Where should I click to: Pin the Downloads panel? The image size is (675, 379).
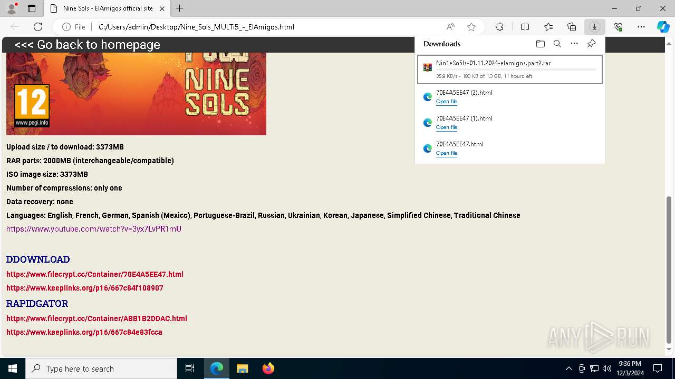point(591,44)
